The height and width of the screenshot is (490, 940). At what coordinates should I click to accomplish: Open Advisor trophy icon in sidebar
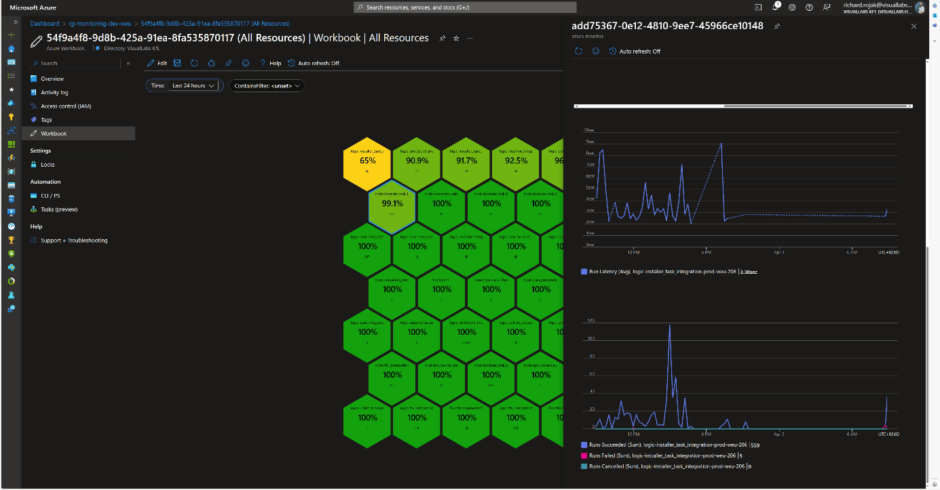pos(11,240)
